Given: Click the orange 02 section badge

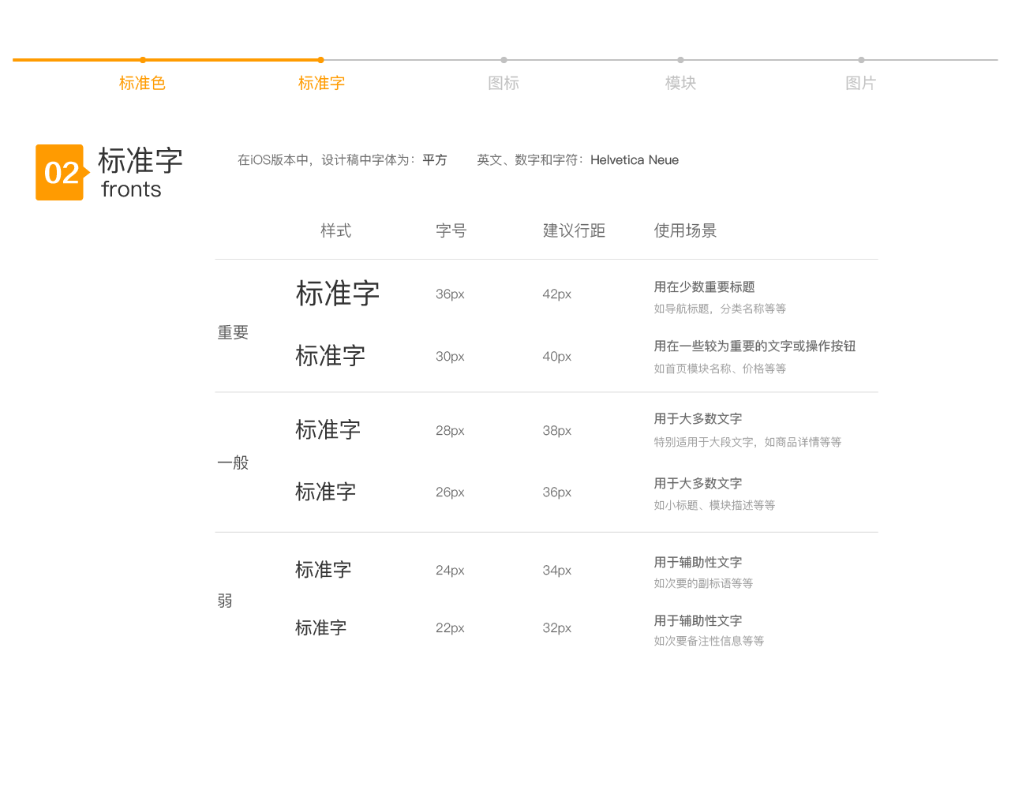Looking at the screenshot, I should point(61,172).
